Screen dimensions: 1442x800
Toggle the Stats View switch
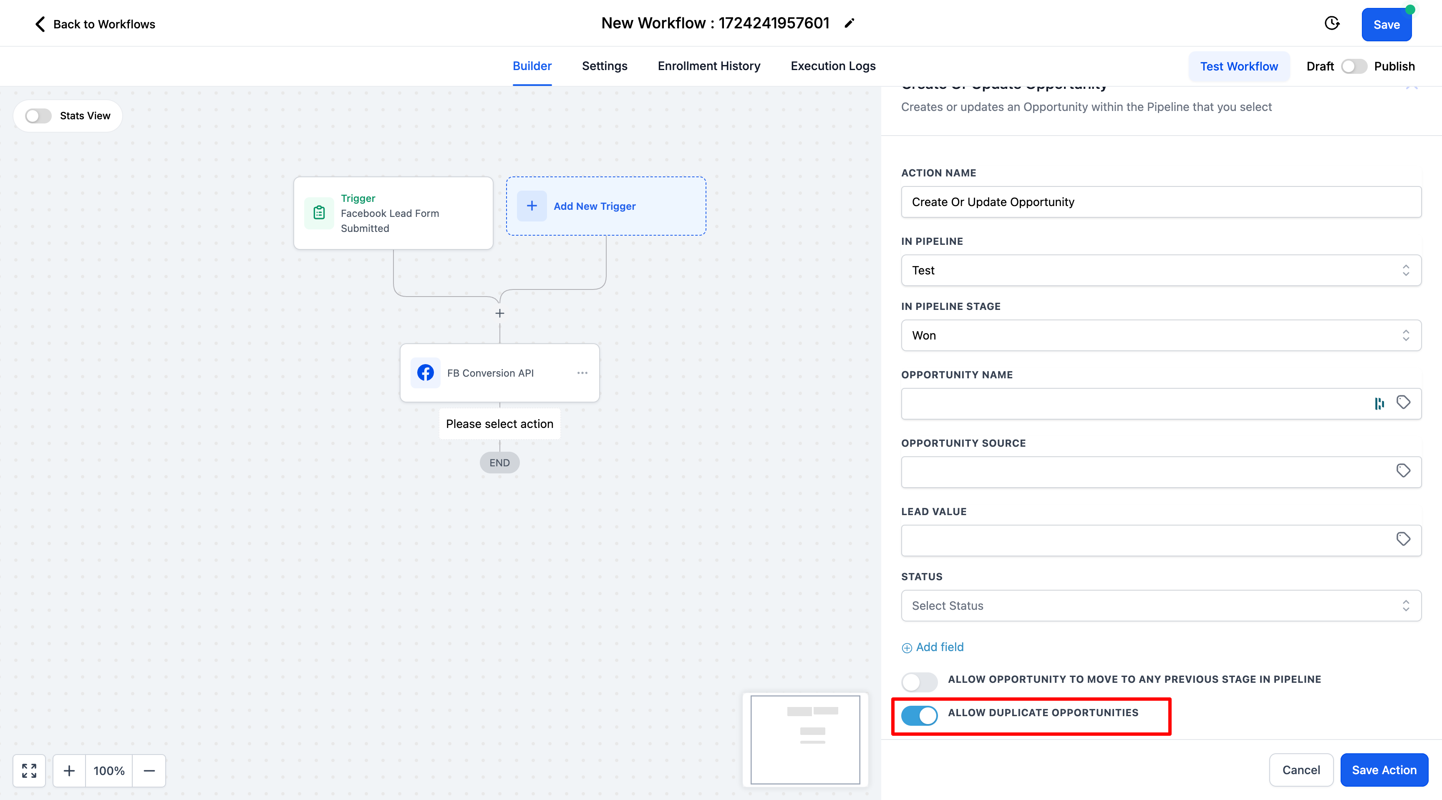38,116
